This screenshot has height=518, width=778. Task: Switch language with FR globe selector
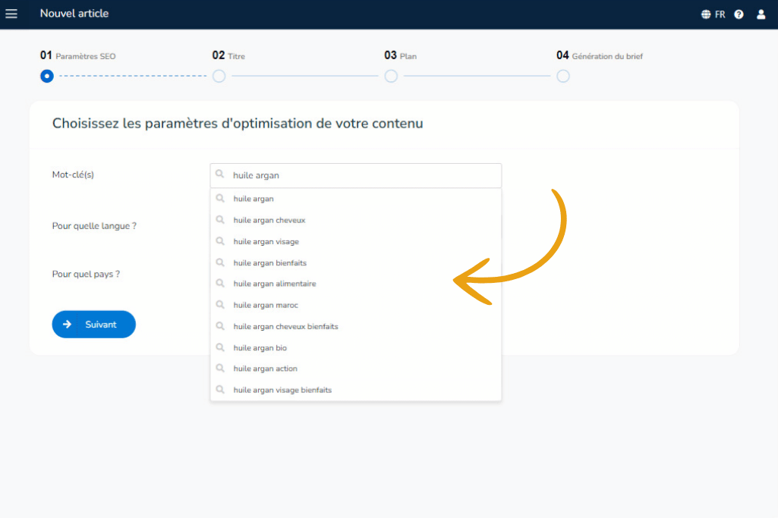tap(713, 14)
